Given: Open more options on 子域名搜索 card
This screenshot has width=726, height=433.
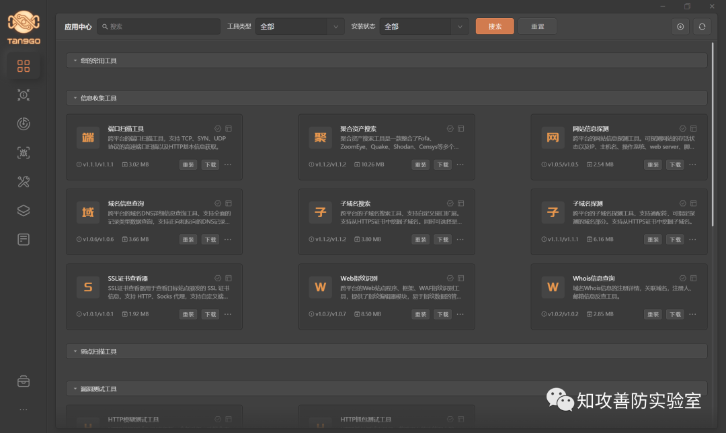Looking at the screenshot, I should [x=460, y=240].
